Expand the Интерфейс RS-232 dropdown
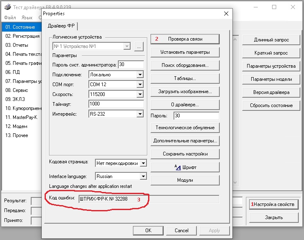Screen dimensions: 304x240 tap(140, 114)
